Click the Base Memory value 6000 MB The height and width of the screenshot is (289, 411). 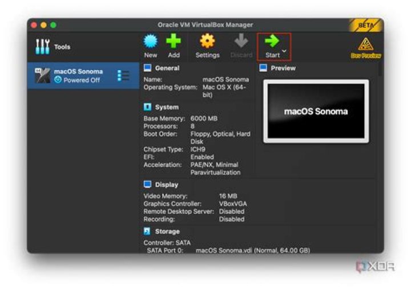coord(204,119)
